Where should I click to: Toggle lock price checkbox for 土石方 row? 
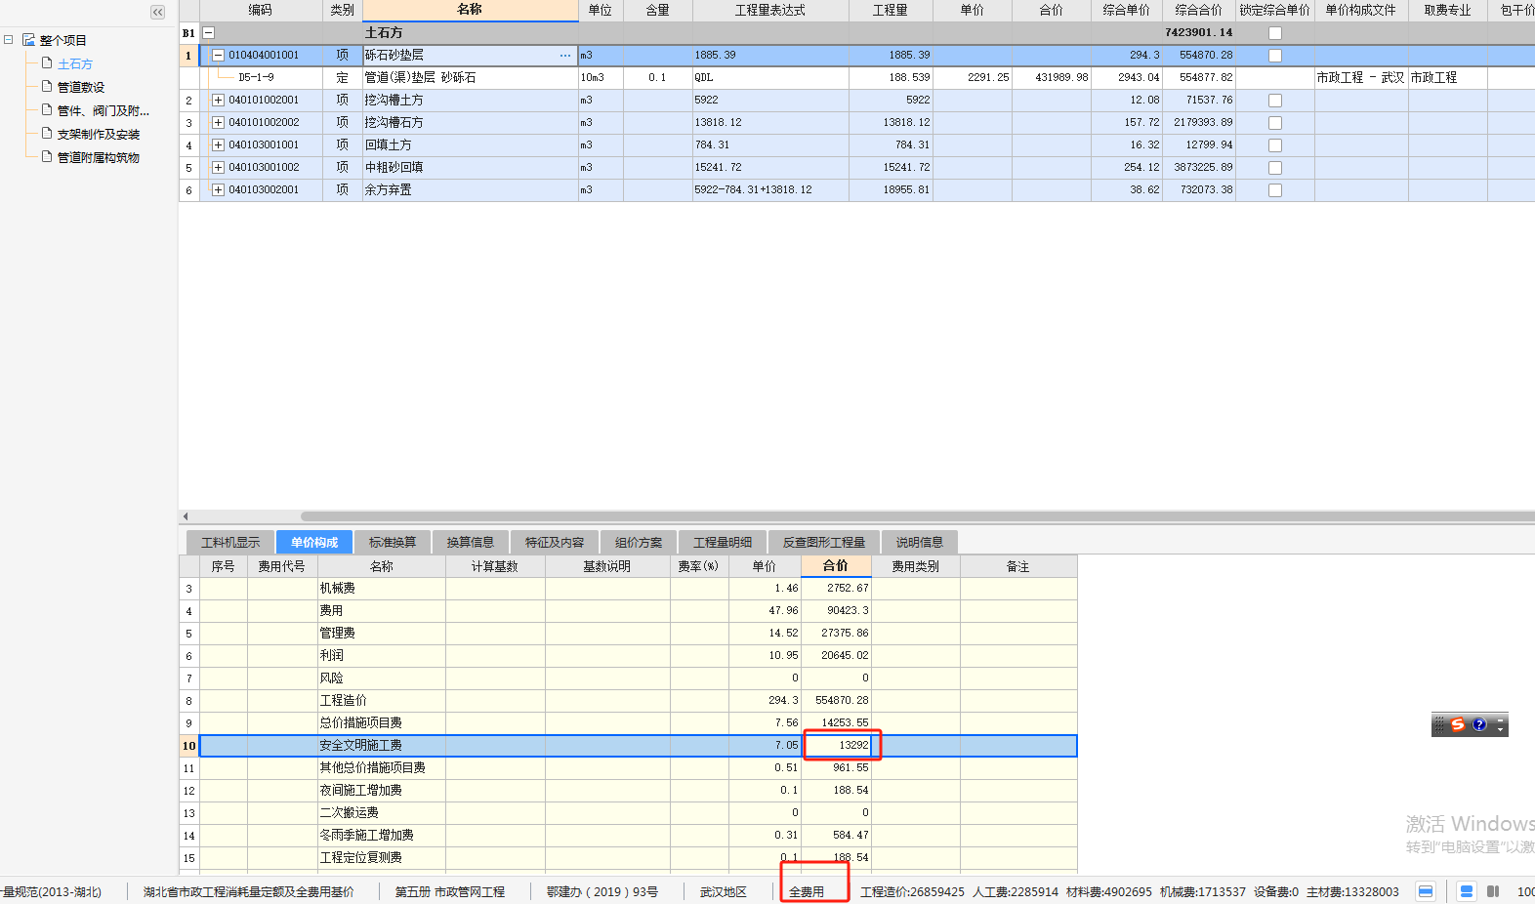pyautogui.click(x=1274, y=33)
